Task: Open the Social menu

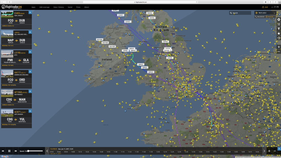Action: click(70, 7)
